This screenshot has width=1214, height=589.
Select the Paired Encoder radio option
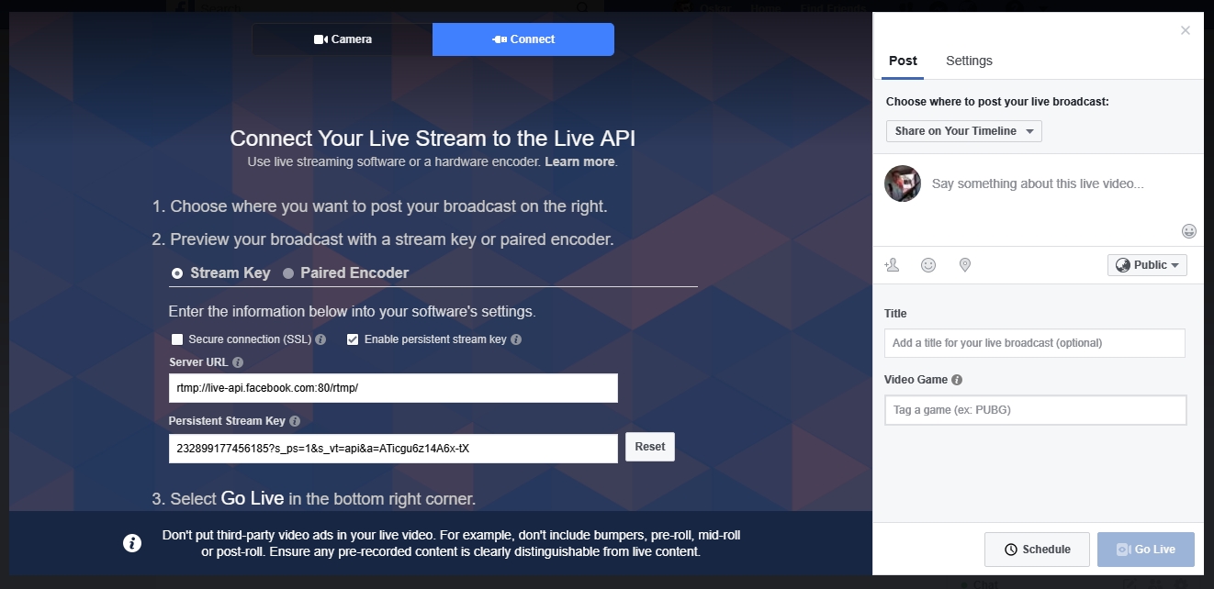click(288, 273)
